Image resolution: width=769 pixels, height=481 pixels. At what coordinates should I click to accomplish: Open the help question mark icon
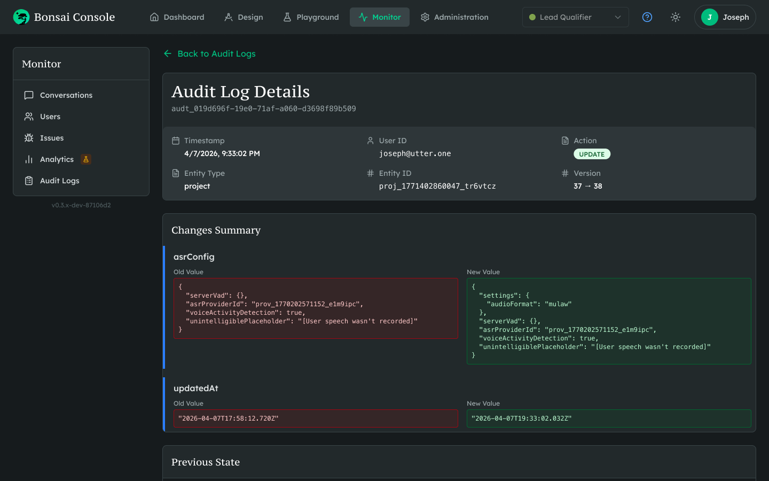pos(647,17)
